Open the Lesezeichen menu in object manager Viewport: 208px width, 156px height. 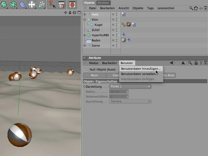pos(166,8)
